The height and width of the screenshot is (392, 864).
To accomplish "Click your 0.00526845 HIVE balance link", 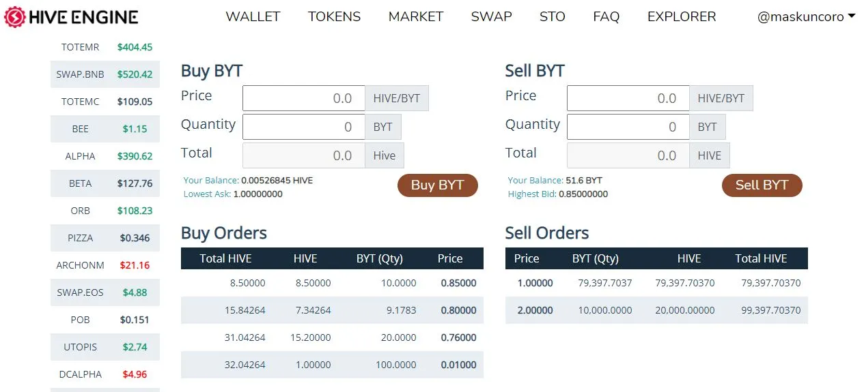I will pyautogui.click(x=277, y=181).
